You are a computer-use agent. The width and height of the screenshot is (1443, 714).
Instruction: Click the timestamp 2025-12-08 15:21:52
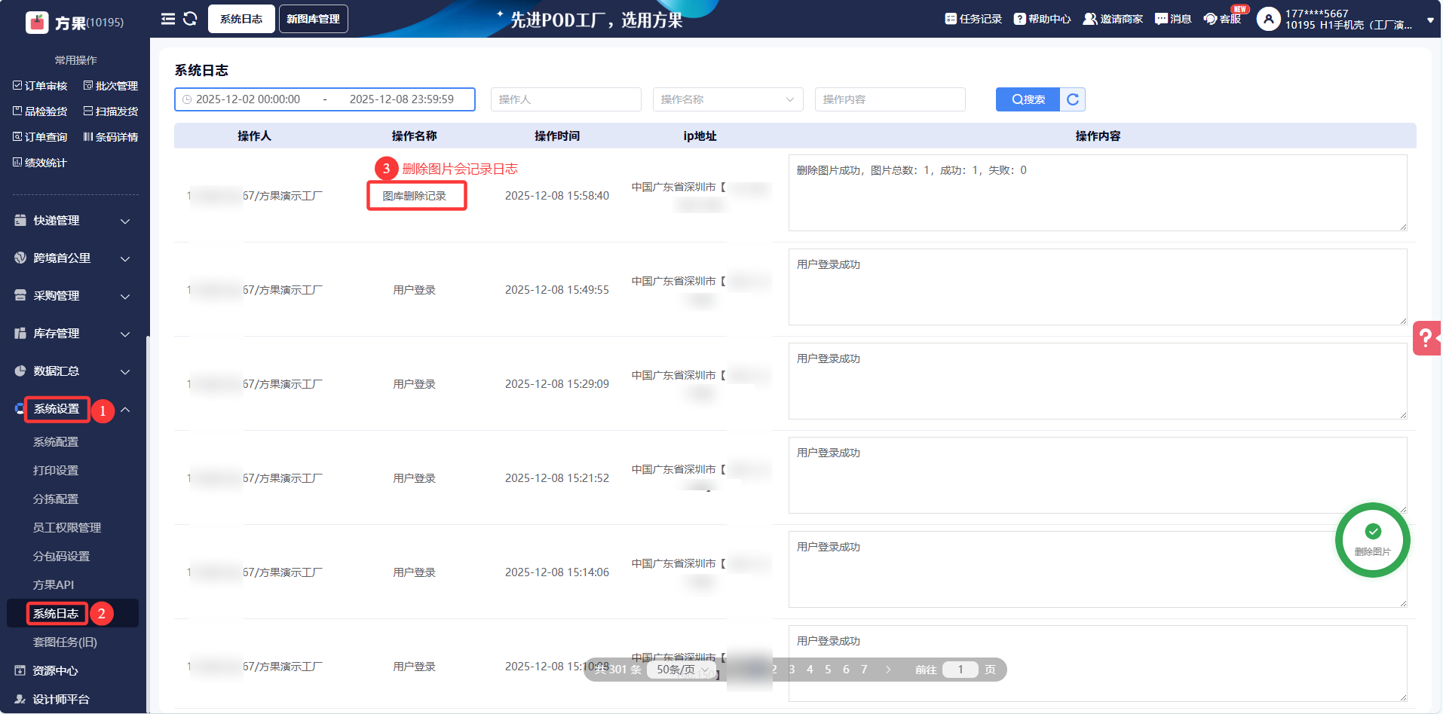tap(557, 478)
